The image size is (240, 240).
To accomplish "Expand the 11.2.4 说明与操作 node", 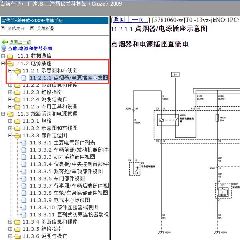I will click(10, 99).
